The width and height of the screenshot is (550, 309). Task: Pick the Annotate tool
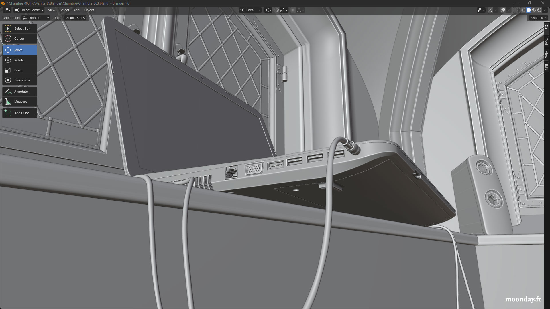click(x=21, y=92)
